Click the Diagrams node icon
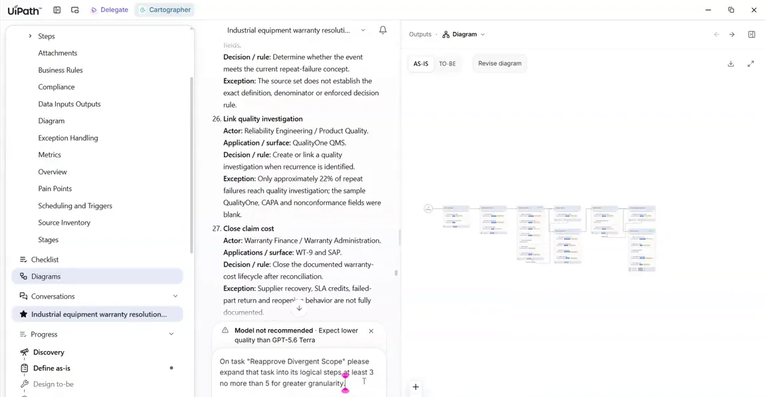This screenshot has height=397, width=765. [23, 277]
